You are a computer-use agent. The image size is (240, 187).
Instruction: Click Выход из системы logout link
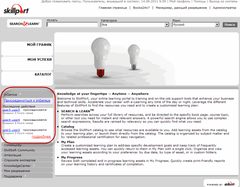[223, 1]
